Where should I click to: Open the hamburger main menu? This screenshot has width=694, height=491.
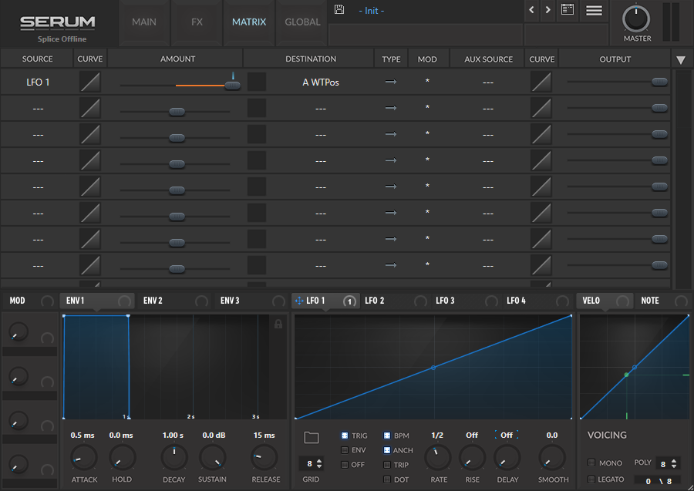pos(594,10)
